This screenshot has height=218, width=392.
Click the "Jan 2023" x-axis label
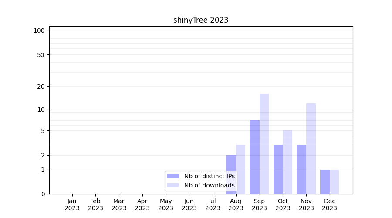[72, 204]
